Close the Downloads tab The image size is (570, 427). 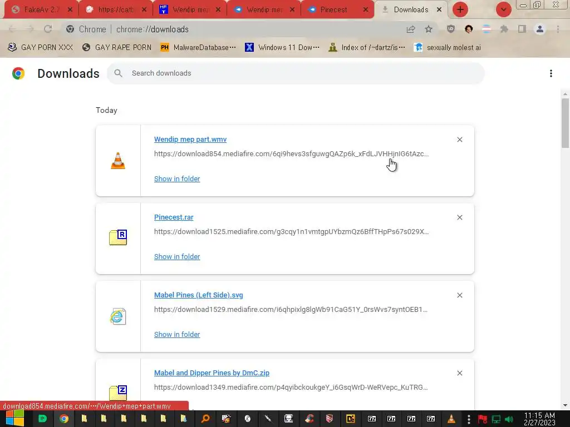(439, 10)
